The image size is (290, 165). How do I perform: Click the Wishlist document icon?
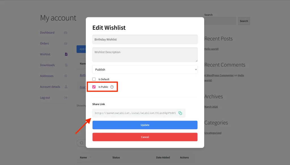click(65, 54)
